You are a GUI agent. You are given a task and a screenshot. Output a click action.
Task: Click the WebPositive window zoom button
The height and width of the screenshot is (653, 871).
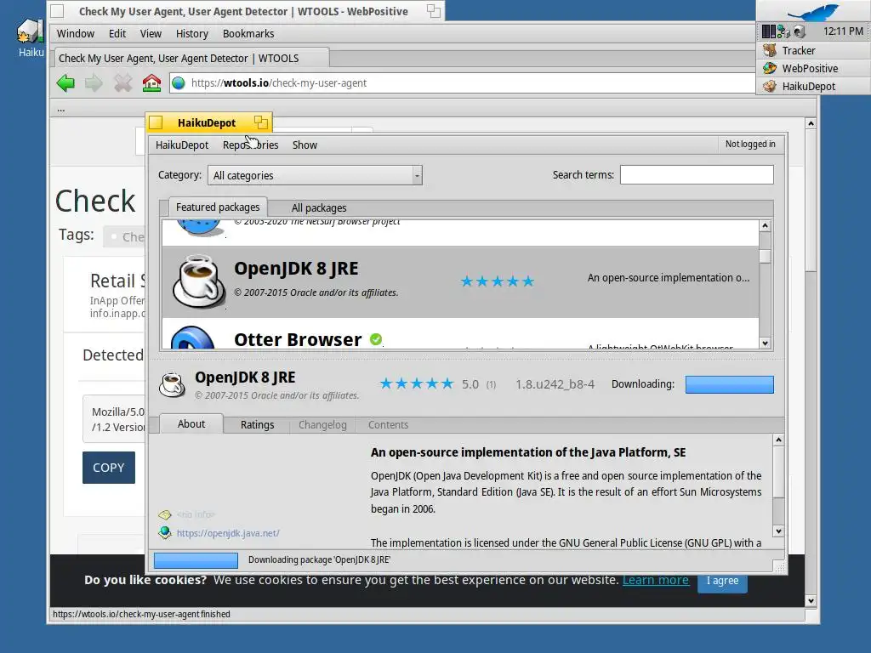(x=433, y=11)
